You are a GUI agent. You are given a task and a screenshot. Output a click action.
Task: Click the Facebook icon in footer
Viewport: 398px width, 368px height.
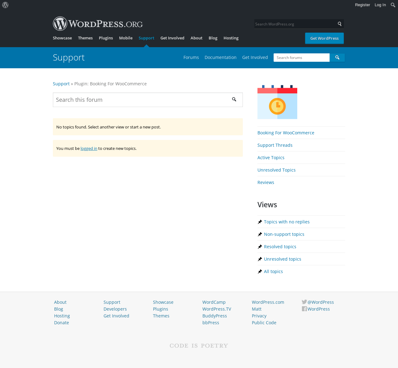click(x=304, y=309)
